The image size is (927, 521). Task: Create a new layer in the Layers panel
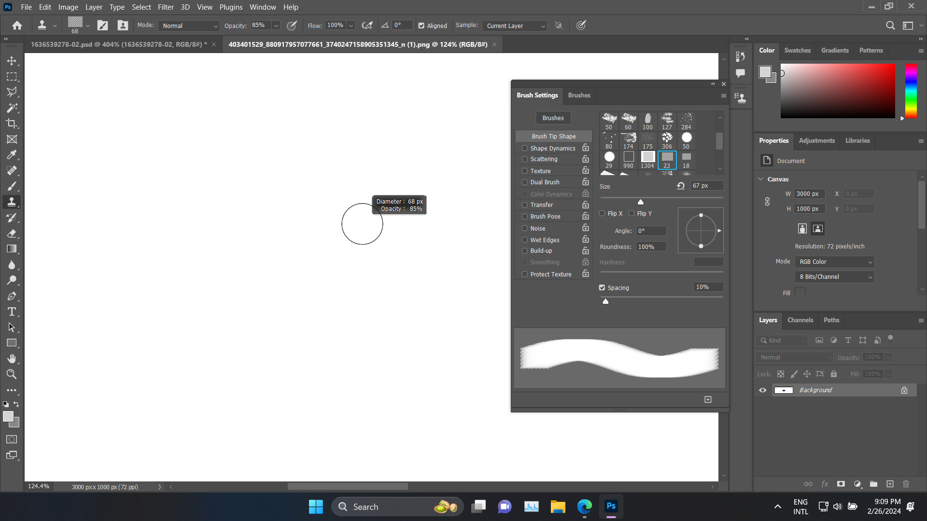(x=890, y=484)
